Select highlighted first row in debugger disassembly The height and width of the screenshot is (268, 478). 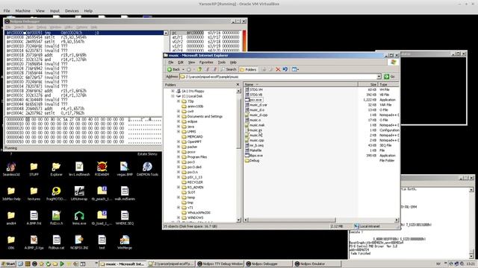(84, 33)
